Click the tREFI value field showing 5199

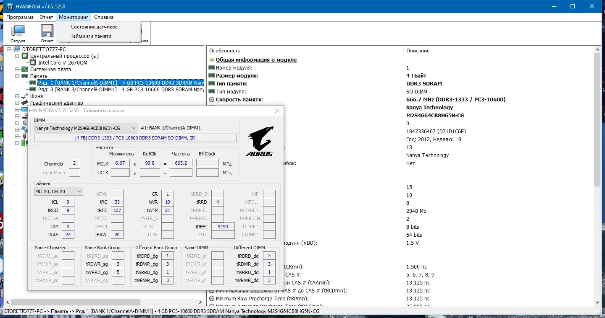[223, 227]
